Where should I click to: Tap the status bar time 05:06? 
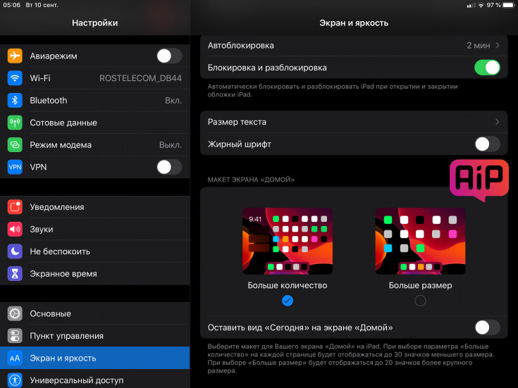[11, 6]
